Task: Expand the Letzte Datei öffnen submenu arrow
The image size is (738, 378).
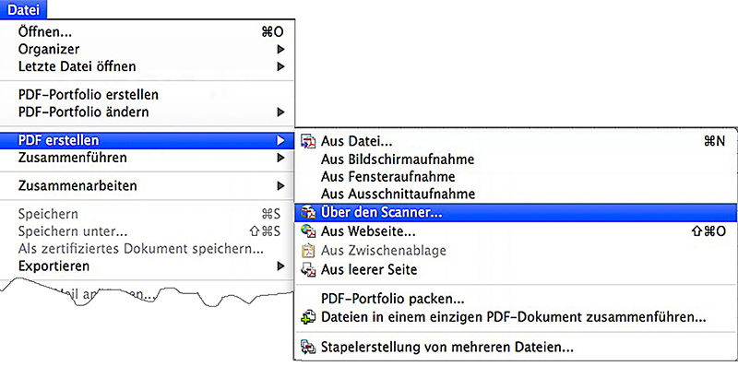Action: tap(280, 66)
